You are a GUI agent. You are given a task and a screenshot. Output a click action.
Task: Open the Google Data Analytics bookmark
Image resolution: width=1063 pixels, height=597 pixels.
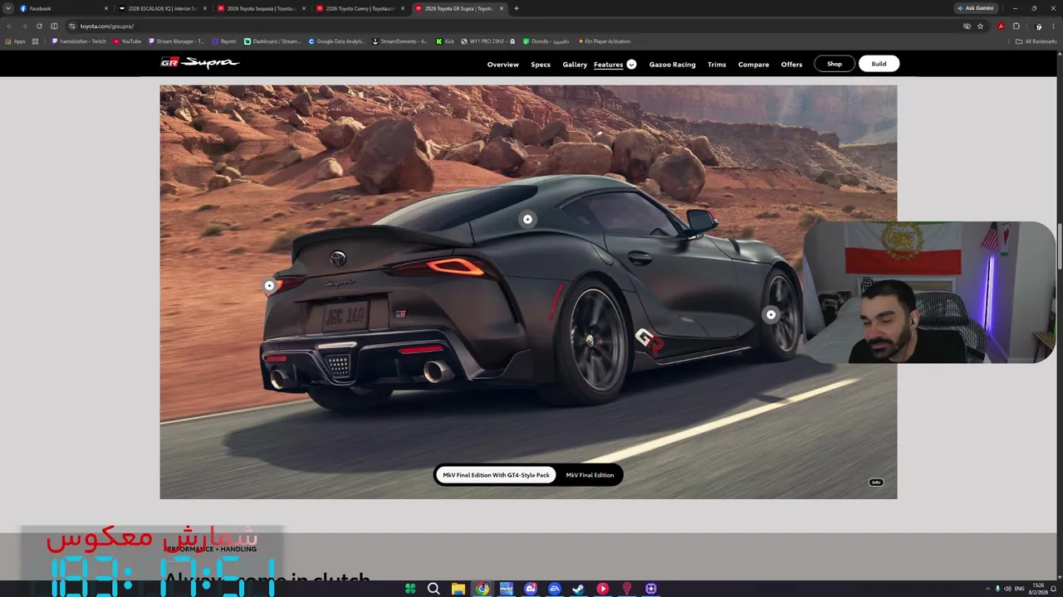(337, 41)
